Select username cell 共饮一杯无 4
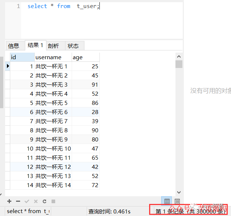 (53, 94)
